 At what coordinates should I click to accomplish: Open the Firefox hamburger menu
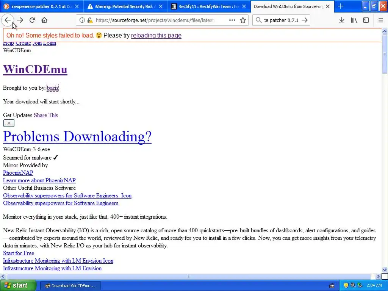coord(381,20)
